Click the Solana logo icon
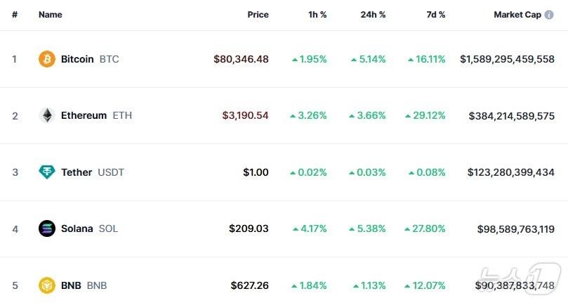This screenshot has width=568, height=303. 47,228
